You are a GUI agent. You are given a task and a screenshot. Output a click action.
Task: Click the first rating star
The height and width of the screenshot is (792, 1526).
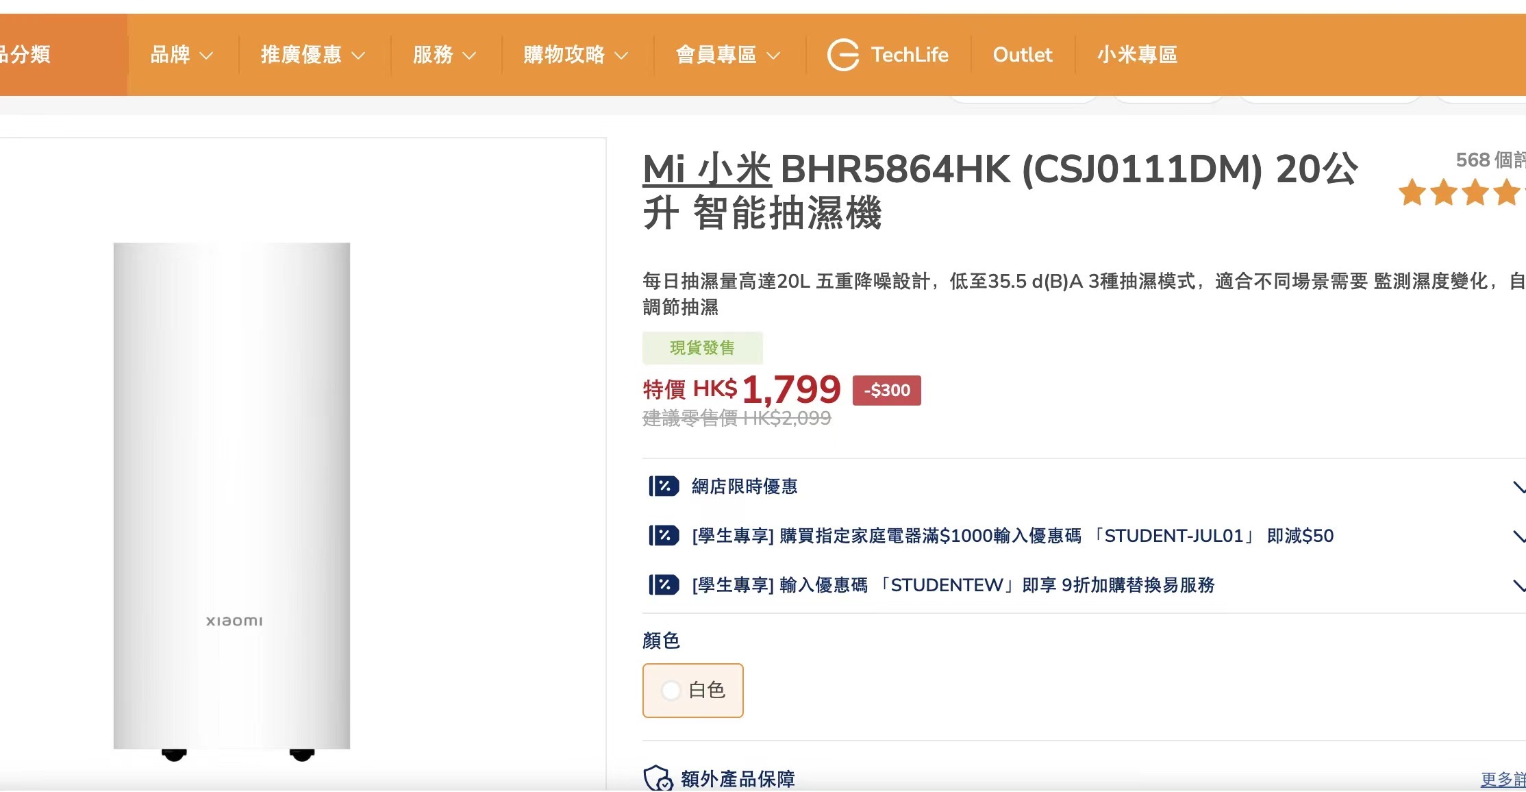[x=1412, y=193]
